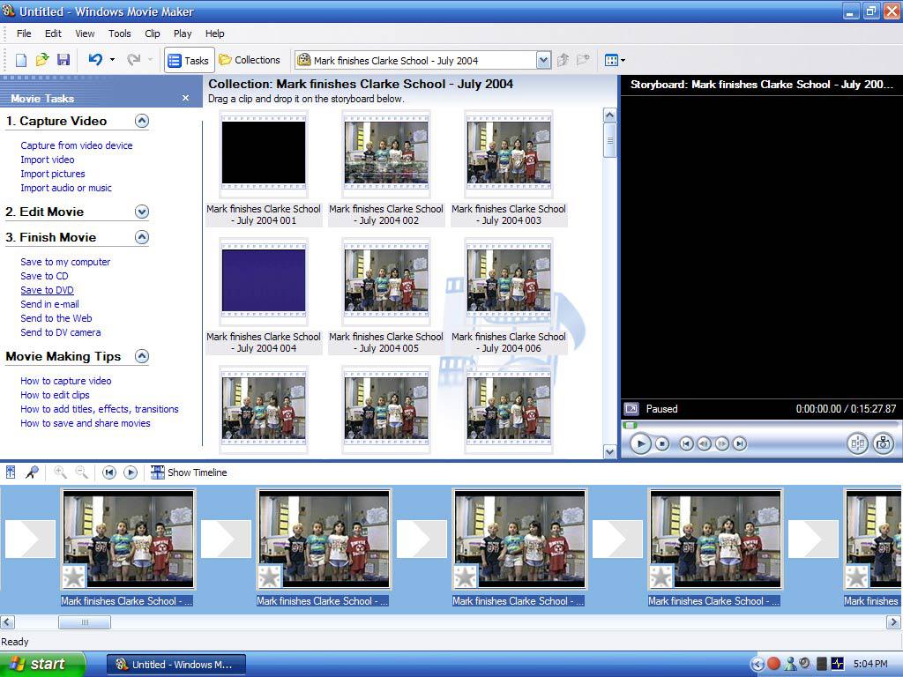Image resolution: width=903 pixels, height=677 pixels.
Task: Select clip July 2004 006 thumbnail
Action: click(509, 281)
